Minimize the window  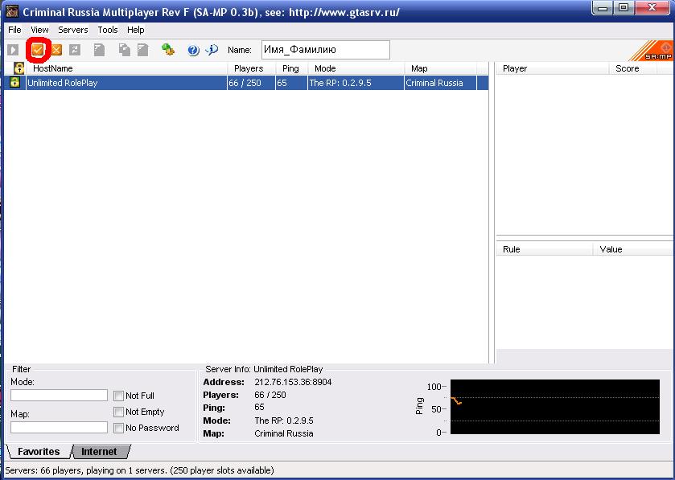[603, 8]
